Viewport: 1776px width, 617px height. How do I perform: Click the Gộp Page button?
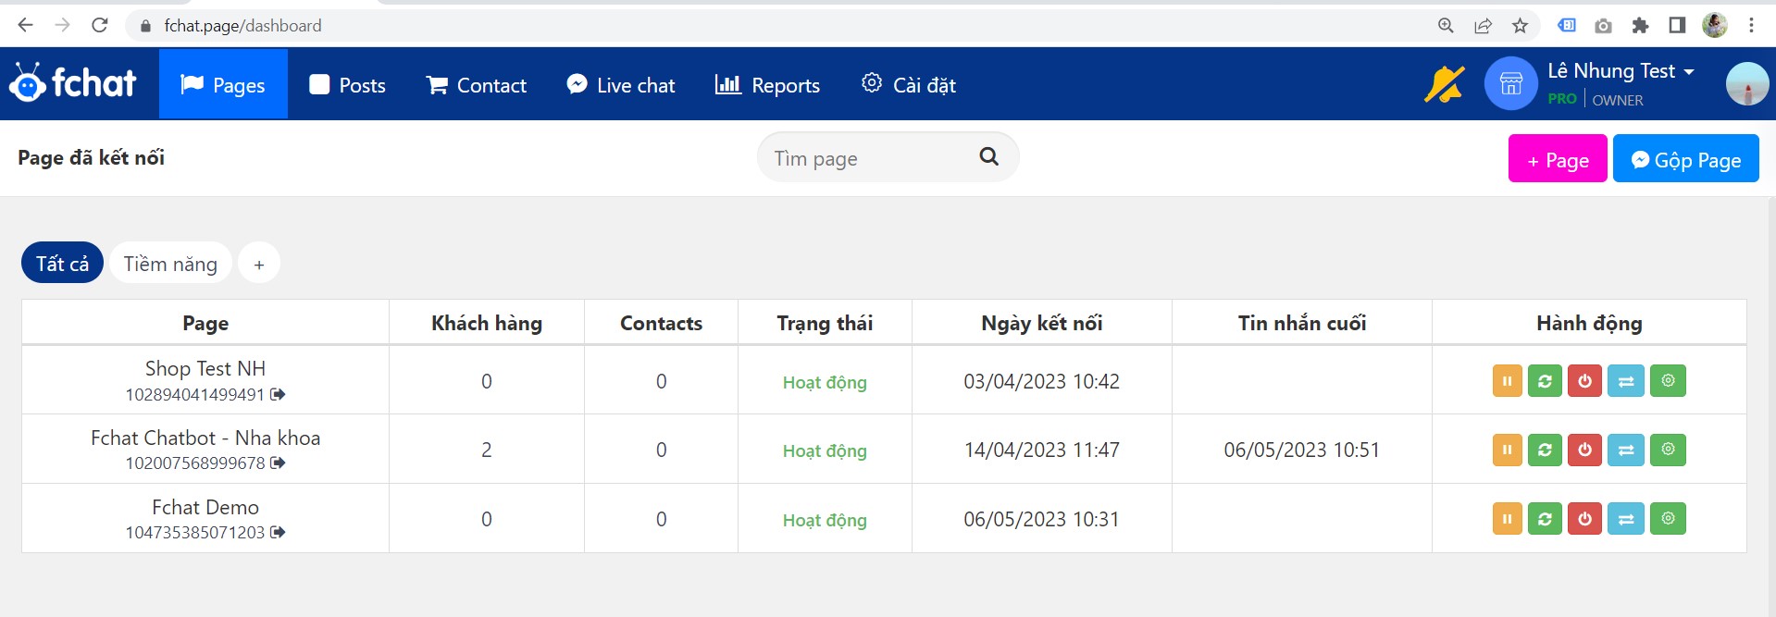coord(1685,159)
